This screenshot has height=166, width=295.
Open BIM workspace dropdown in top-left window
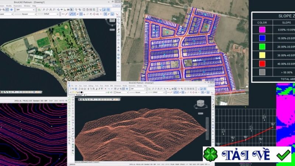click(25, 10)
